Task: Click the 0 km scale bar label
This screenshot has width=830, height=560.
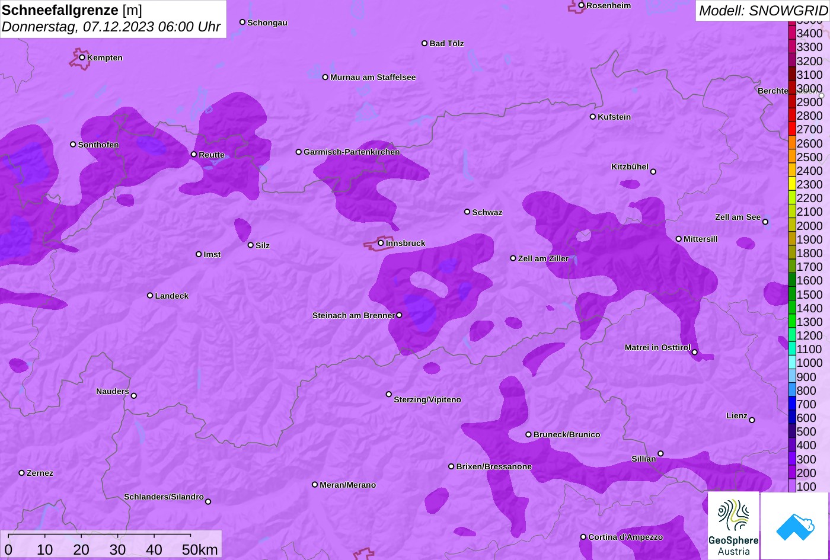Action: tap(8, 549)
